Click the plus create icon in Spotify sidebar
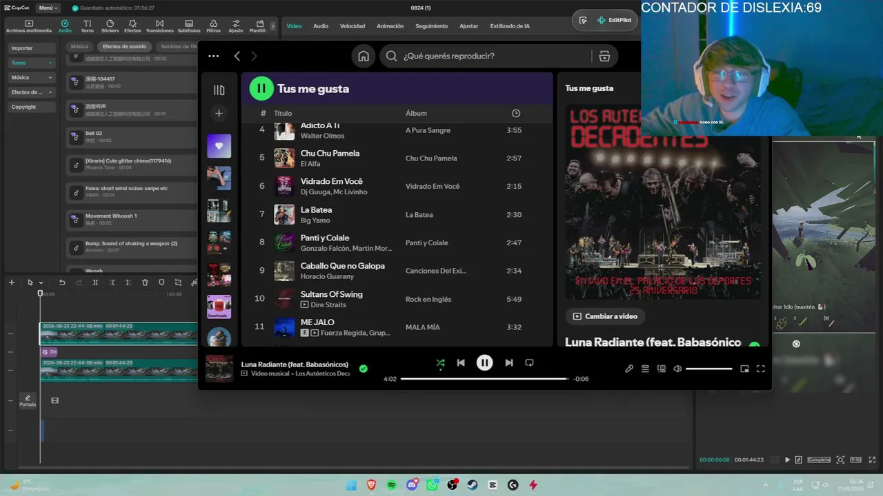883x496 pixels. 219,113
